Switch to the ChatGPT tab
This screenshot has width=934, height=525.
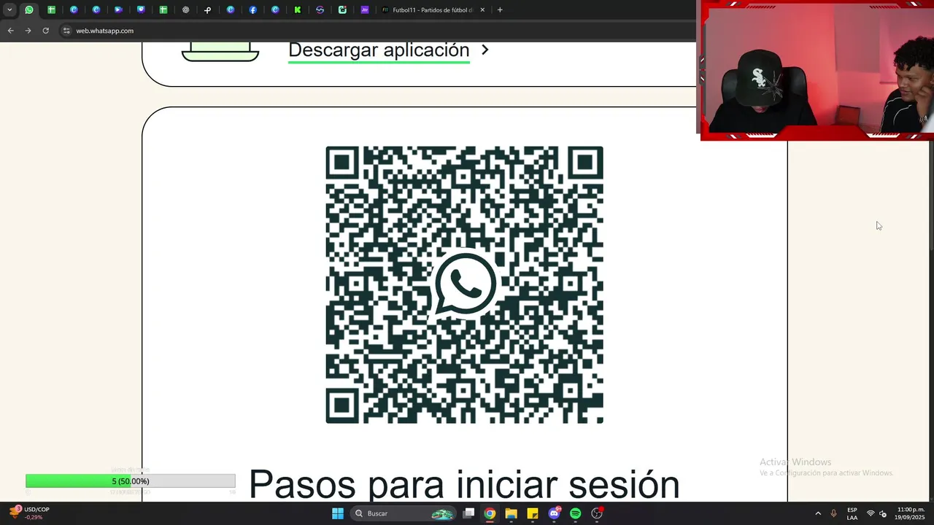(x=185, y=10)
